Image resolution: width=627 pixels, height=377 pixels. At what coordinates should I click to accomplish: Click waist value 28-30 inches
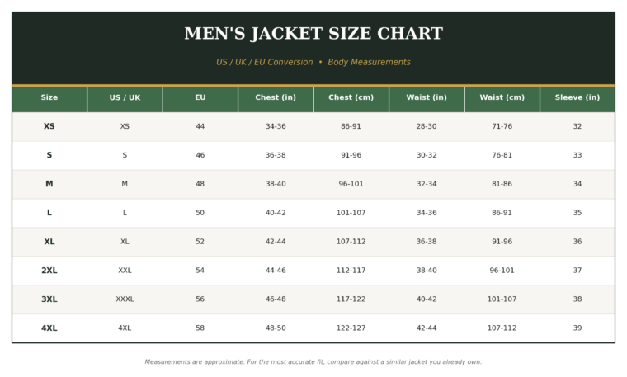point(427,126)
